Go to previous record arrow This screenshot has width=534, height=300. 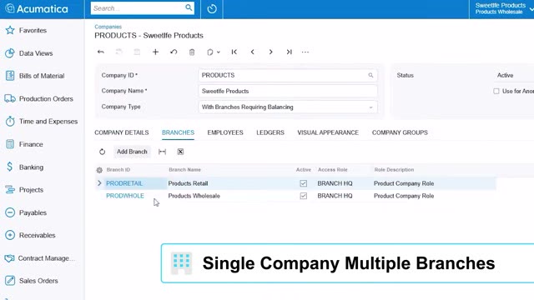click(252, 52)
